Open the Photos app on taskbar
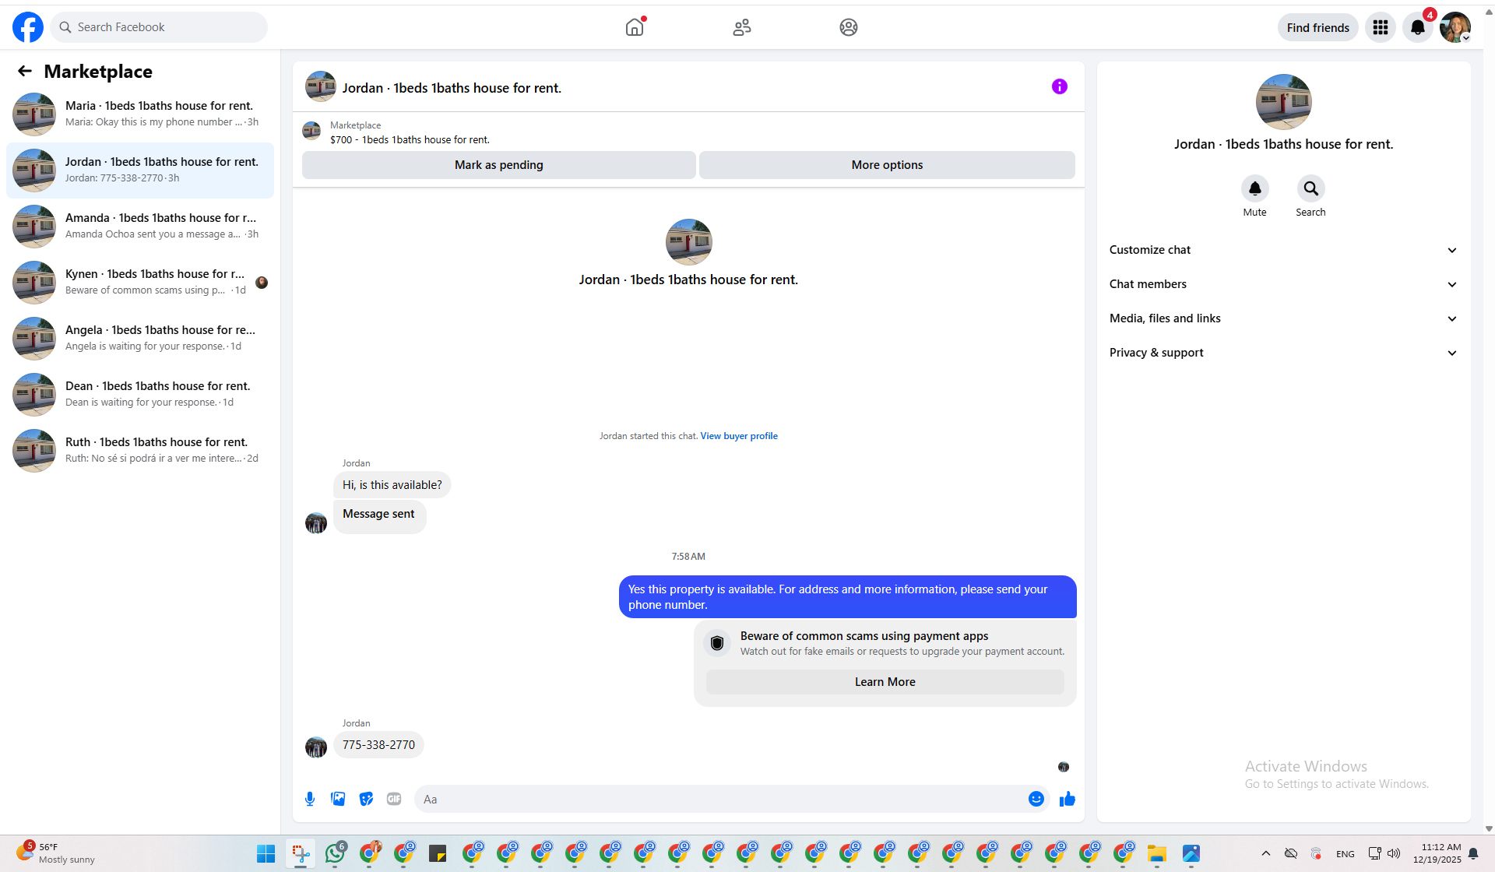Screen dimensions: 1495x872 pyautogui.click(x=1191, y=853)
